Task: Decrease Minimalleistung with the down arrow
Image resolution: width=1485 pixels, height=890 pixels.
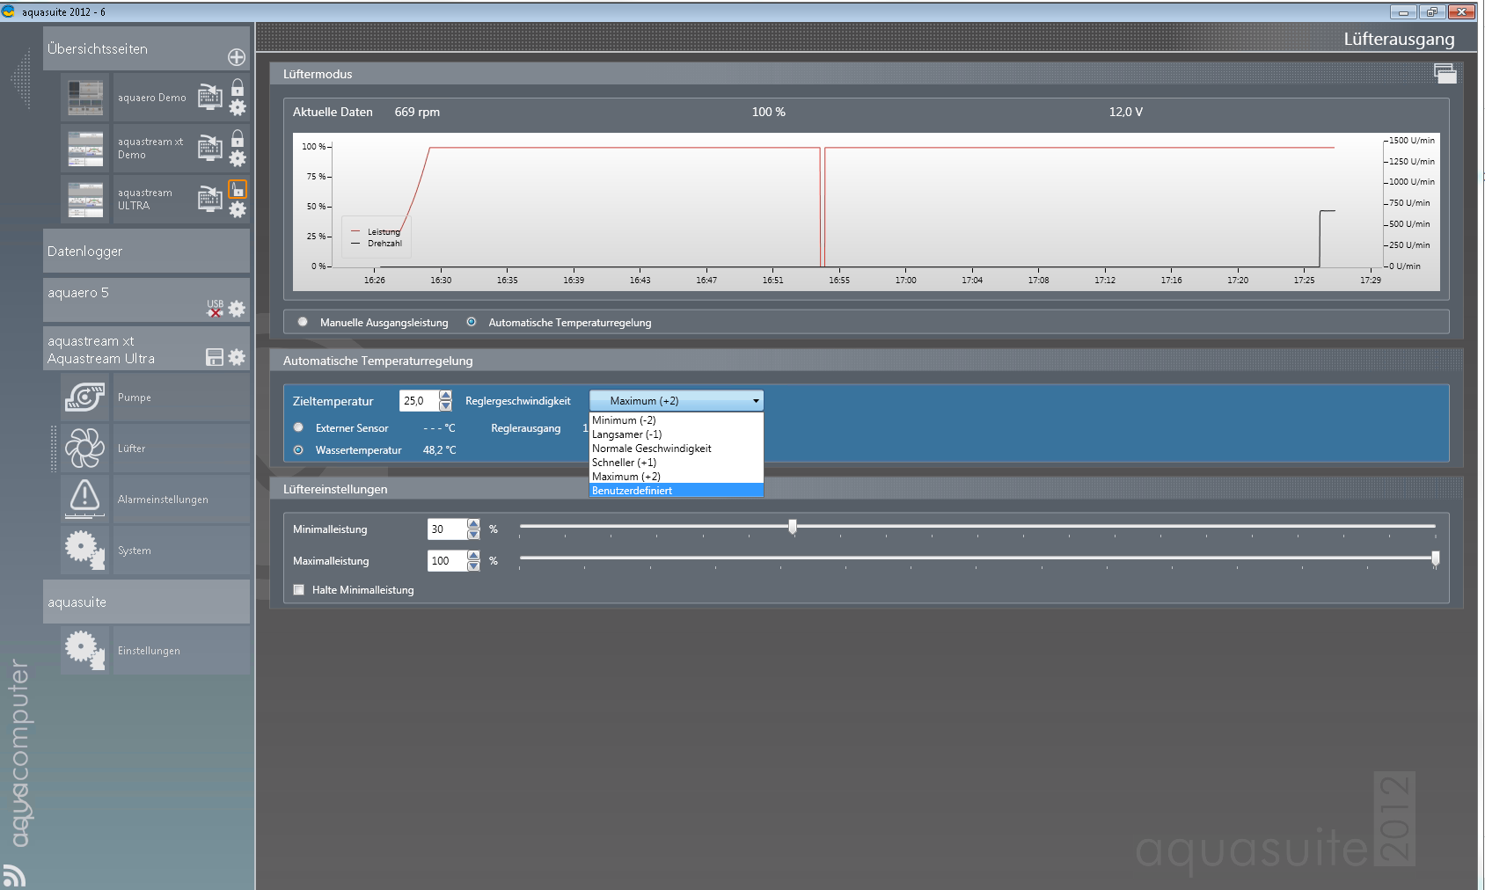Action: 473,534
